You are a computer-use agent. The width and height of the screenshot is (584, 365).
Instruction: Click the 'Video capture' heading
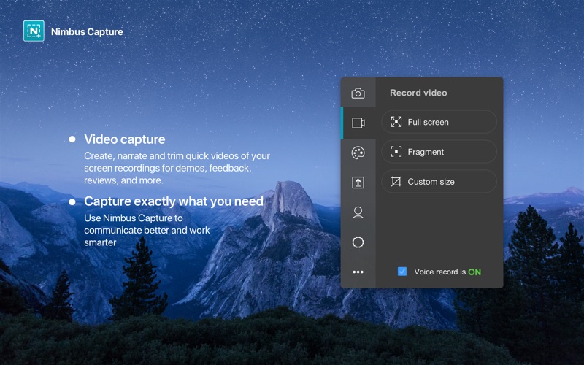click(124, 139)
